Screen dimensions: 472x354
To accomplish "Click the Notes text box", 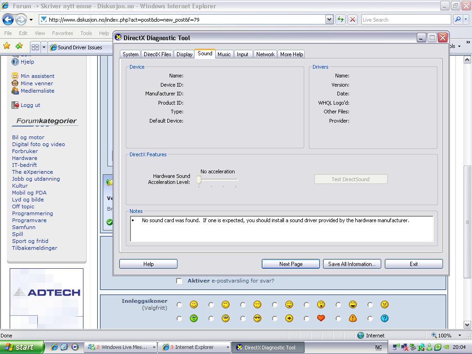I will [282, 229].
